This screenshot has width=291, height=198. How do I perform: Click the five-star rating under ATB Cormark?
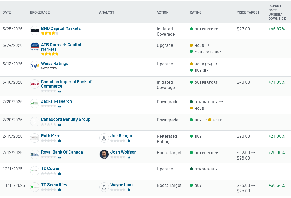click(x=50, y=54)
